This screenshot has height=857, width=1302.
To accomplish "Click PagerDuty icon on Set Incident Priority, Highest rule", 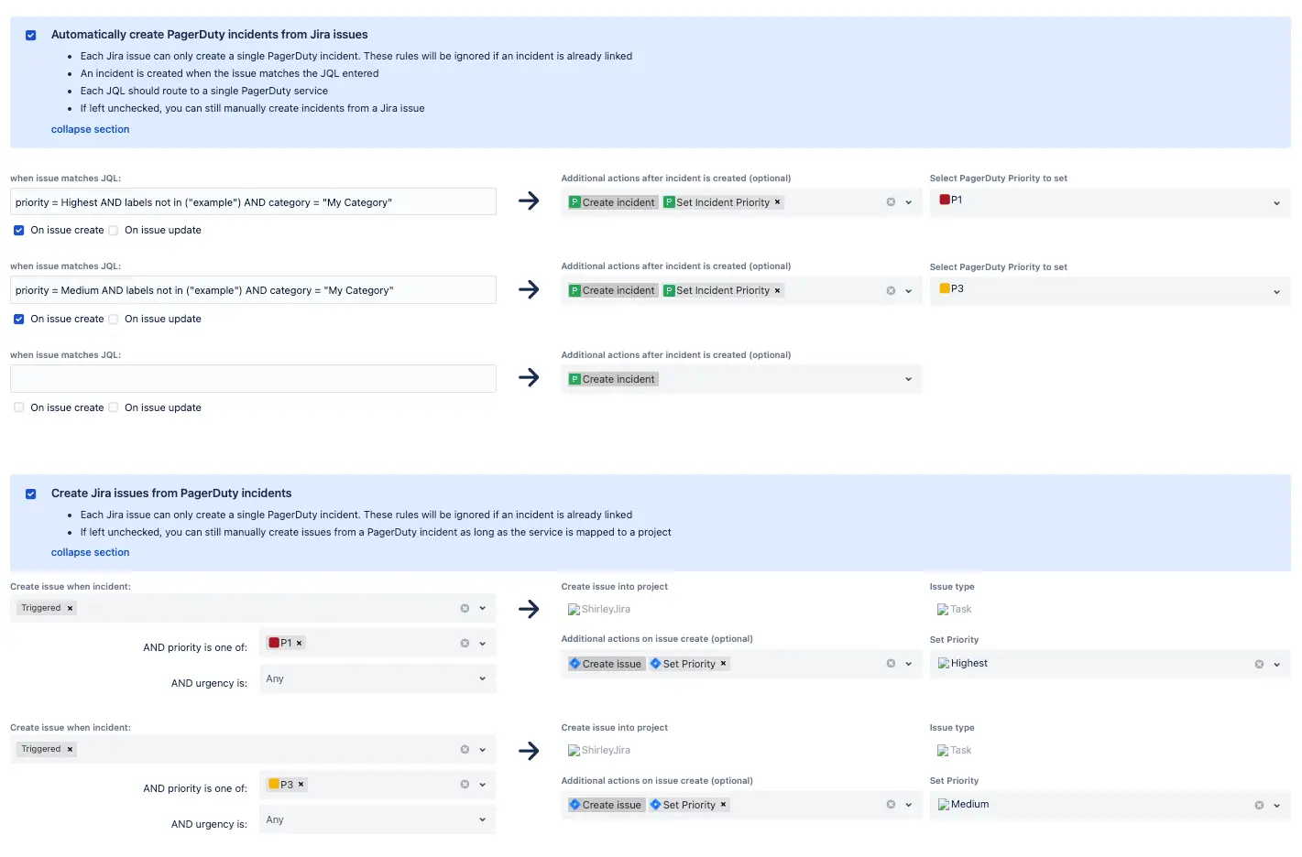I will pos(669,202).
